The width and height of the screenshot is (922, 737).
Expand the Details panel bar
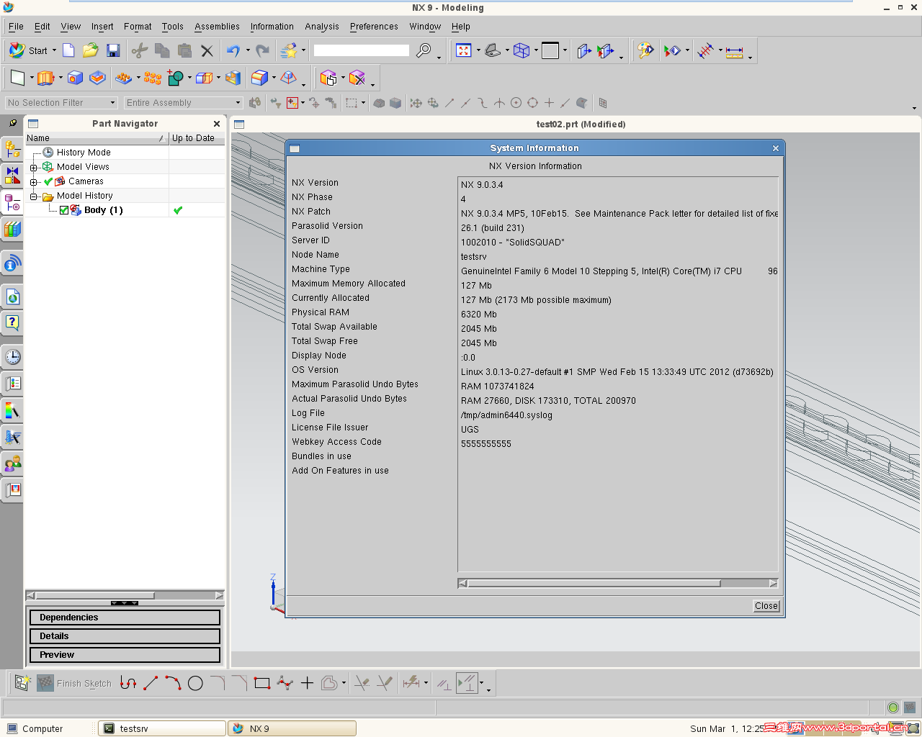(125, 636)
